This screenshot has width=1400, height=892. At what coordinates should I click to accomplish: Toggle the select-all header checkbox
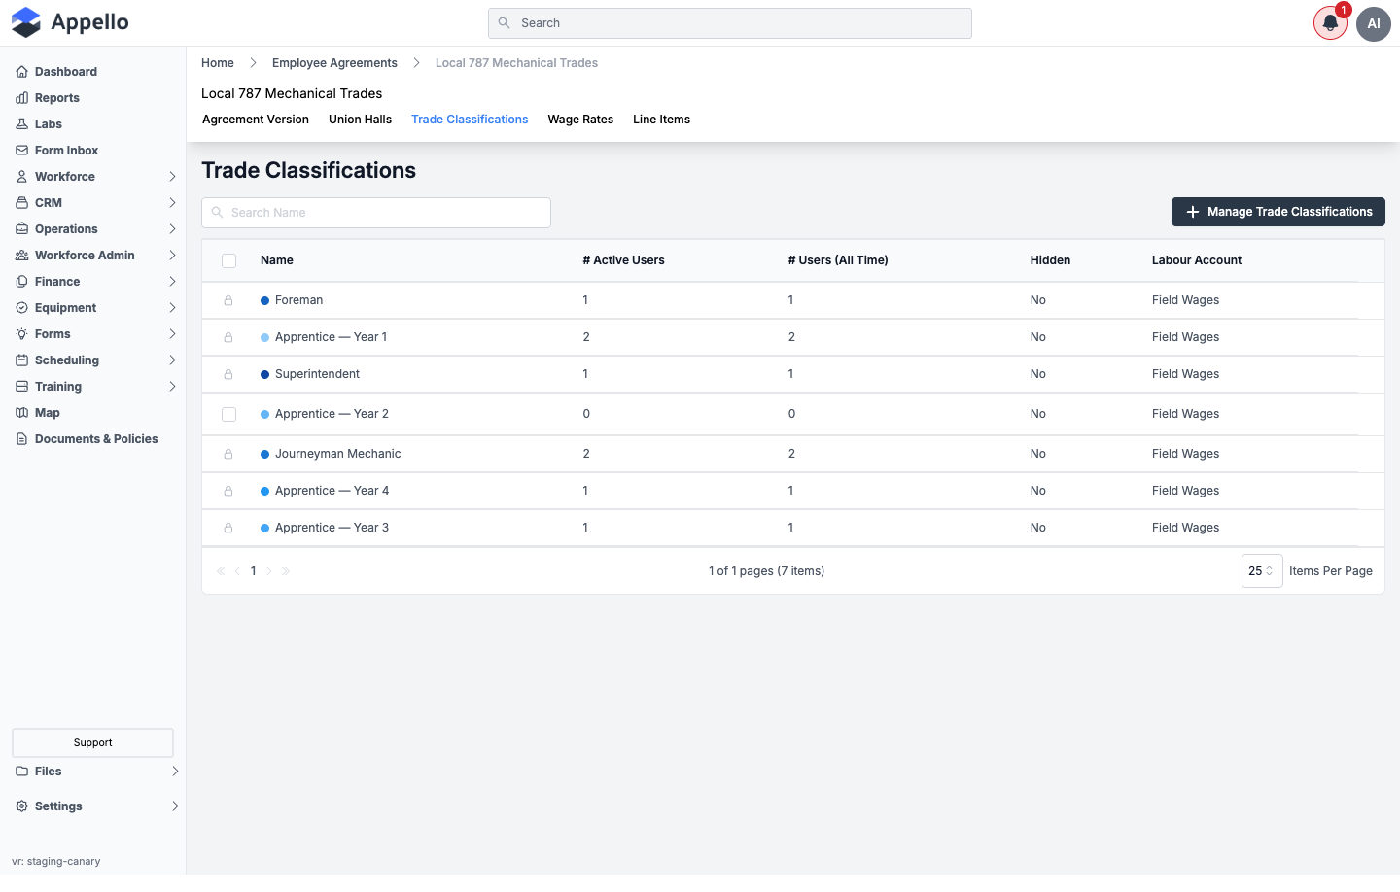click(x=228, y=260)
